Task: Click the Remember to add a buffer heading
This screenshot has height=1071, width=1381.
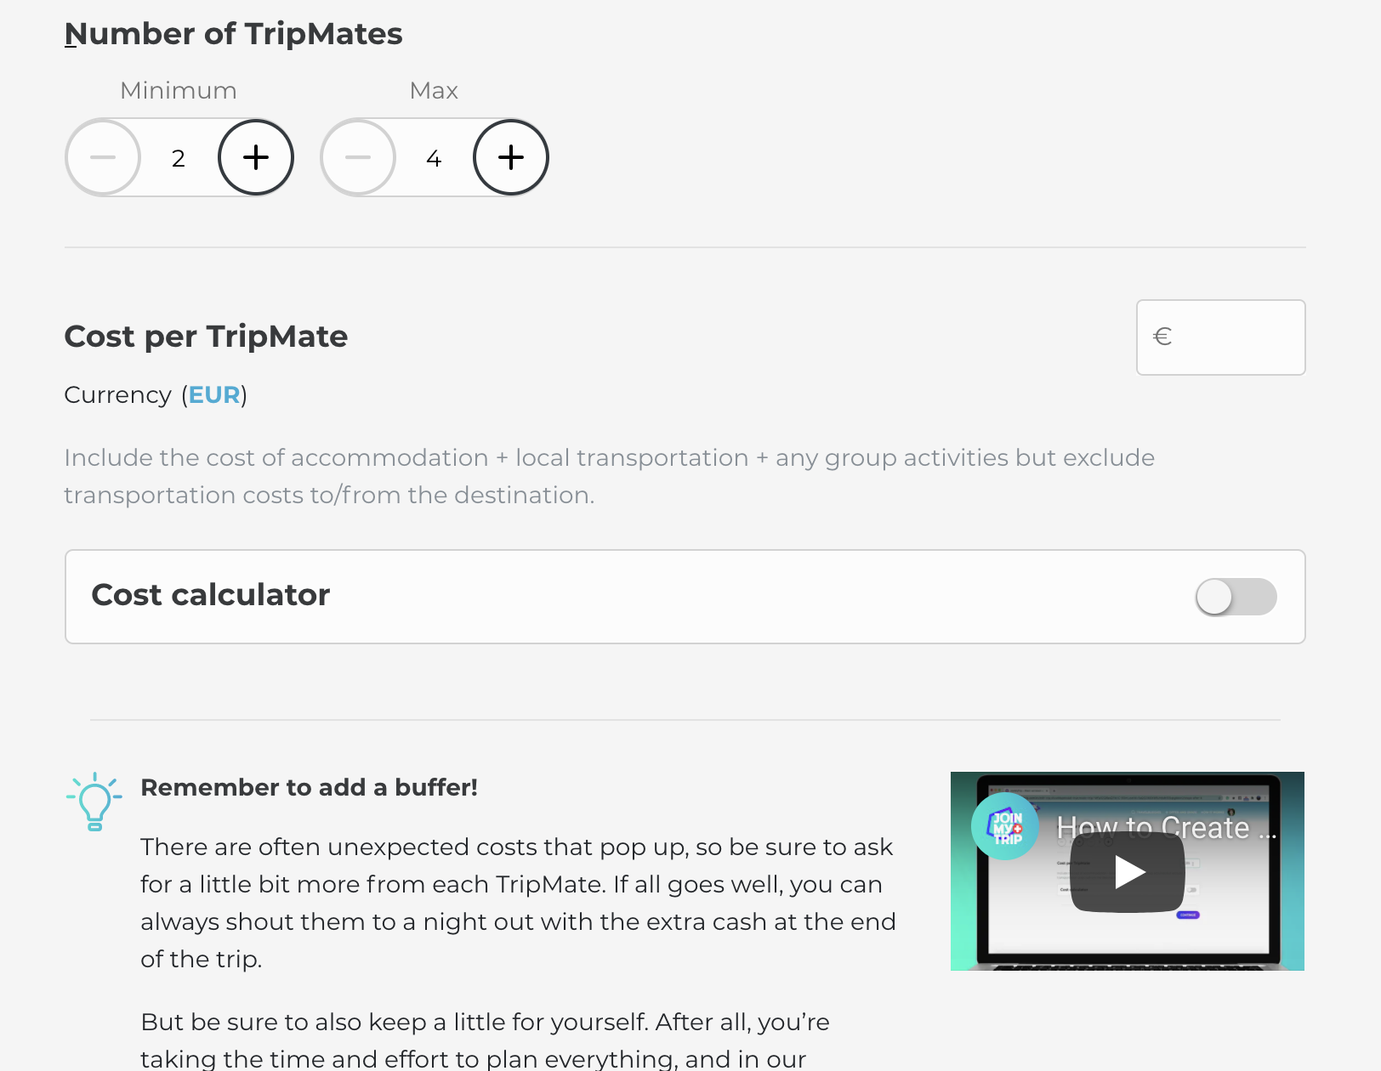Action: 309,787
